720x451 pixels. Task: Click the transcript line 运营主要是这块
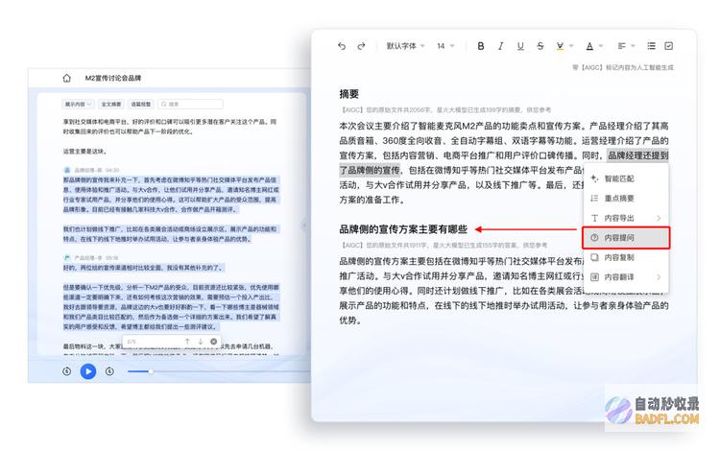point(84,151)
